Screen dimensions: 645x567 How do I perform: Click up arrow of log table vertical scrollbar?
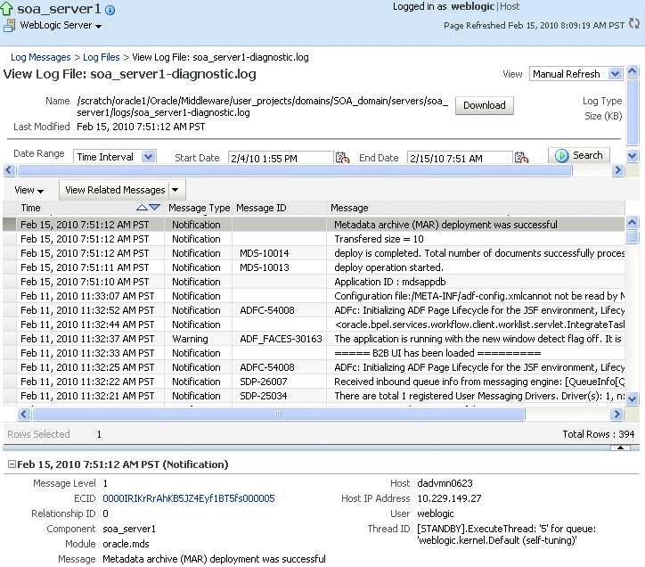pos(632,223)
